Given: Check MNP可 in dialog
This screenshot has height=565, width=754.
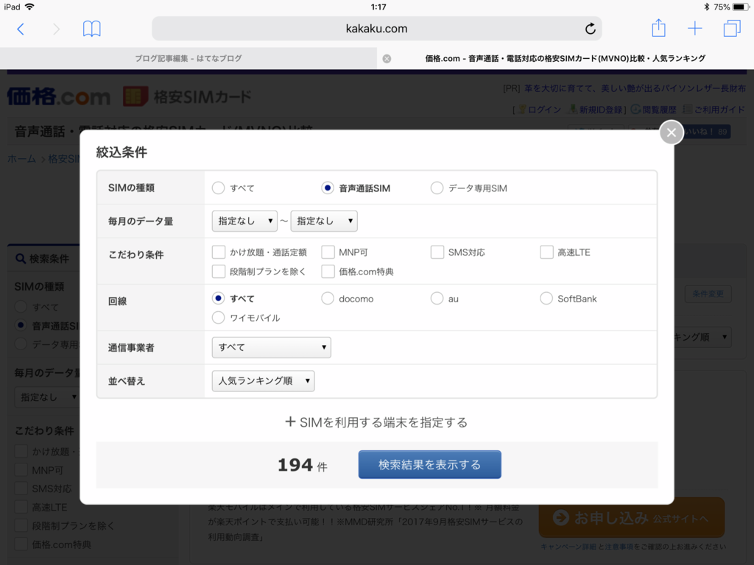Looking at the screenshot, I should (328, 252).
